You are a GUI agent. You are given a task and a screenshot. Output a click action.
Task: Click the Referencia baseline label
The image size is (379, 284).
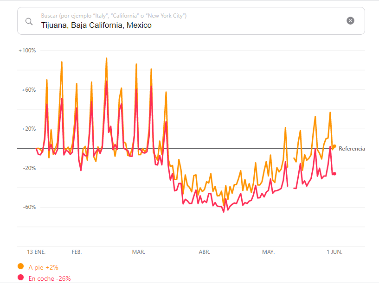pyautogui.click(x=352, y=149)
